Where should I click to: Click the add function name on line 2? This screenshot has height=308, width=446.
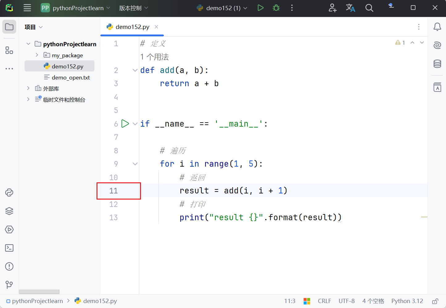coord(167,70)
